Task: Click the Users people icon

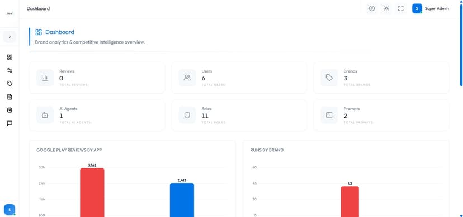Action: (x=187, y=78)
